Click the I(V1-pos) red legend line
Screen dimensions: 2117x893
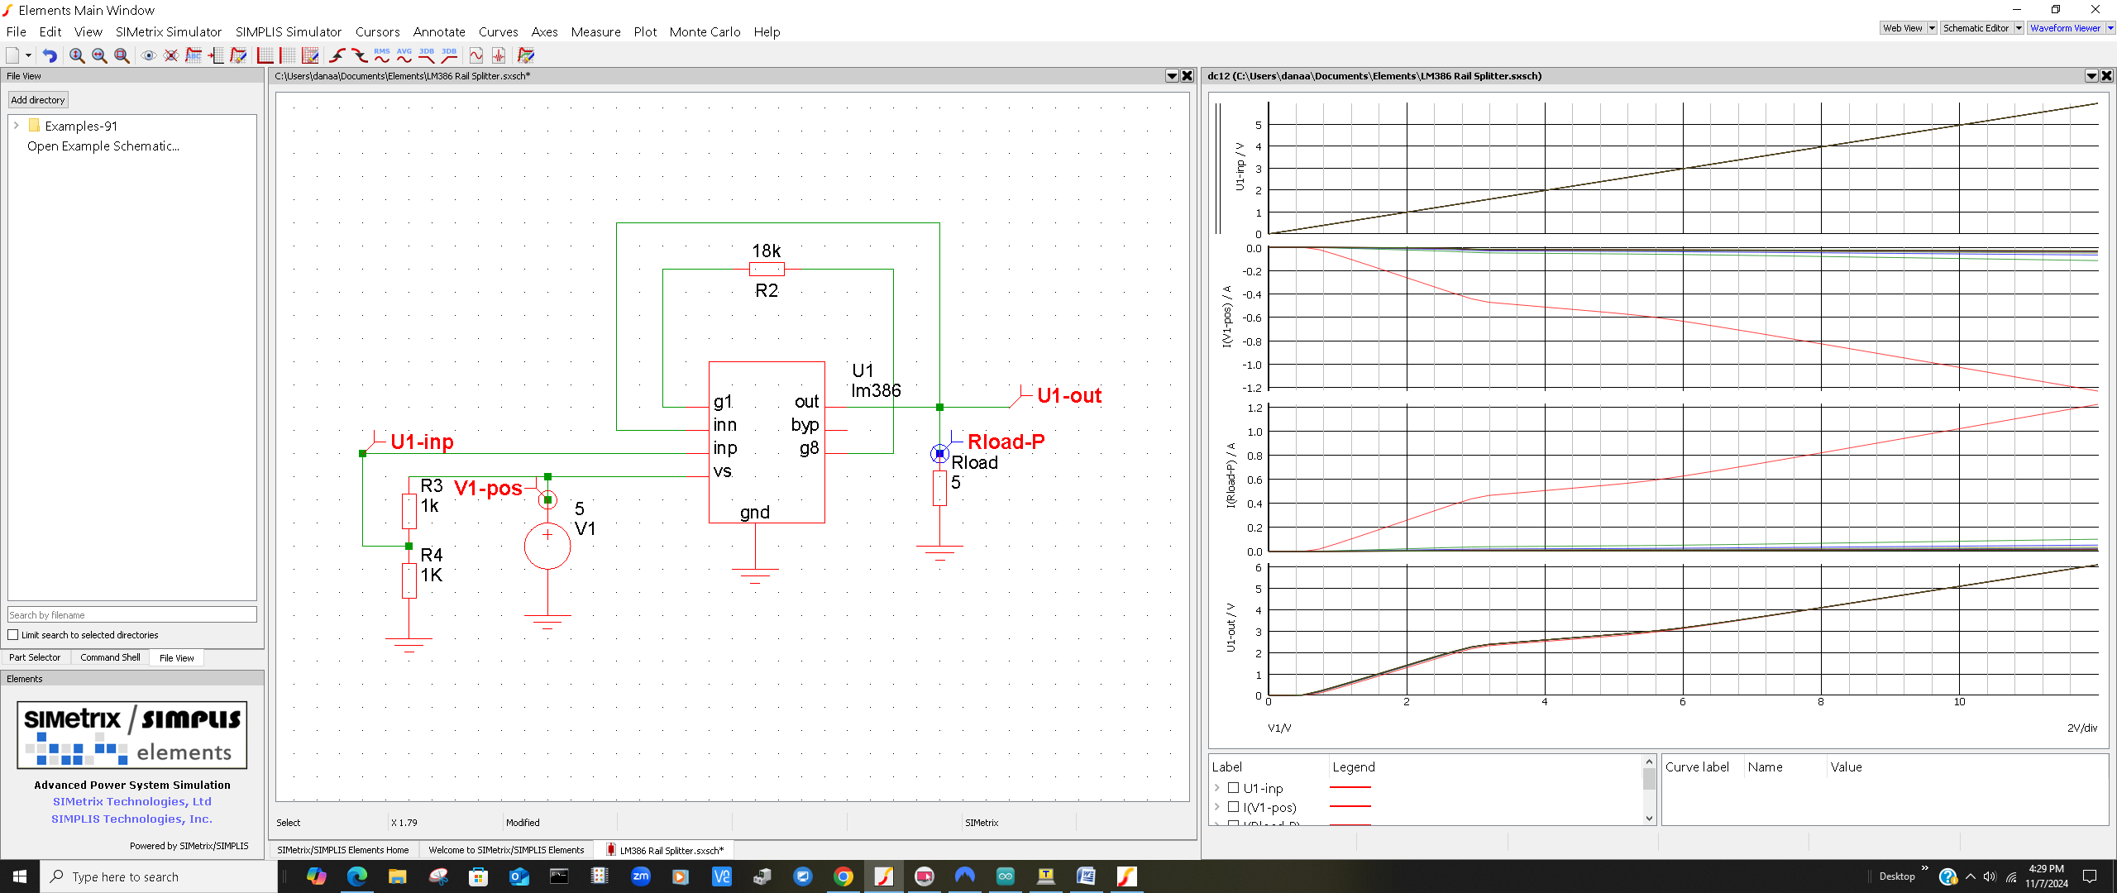(x=1350, y=806)
